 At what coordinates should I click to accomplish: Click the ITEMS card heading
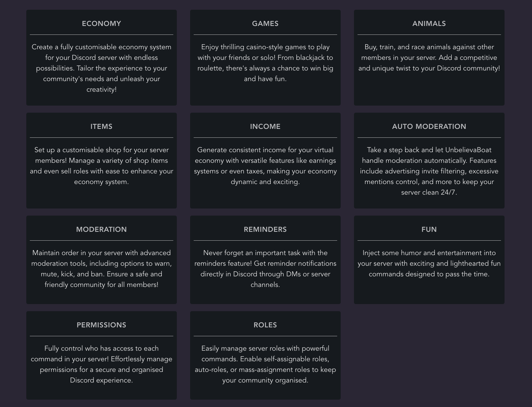click(x=101, y=127)
